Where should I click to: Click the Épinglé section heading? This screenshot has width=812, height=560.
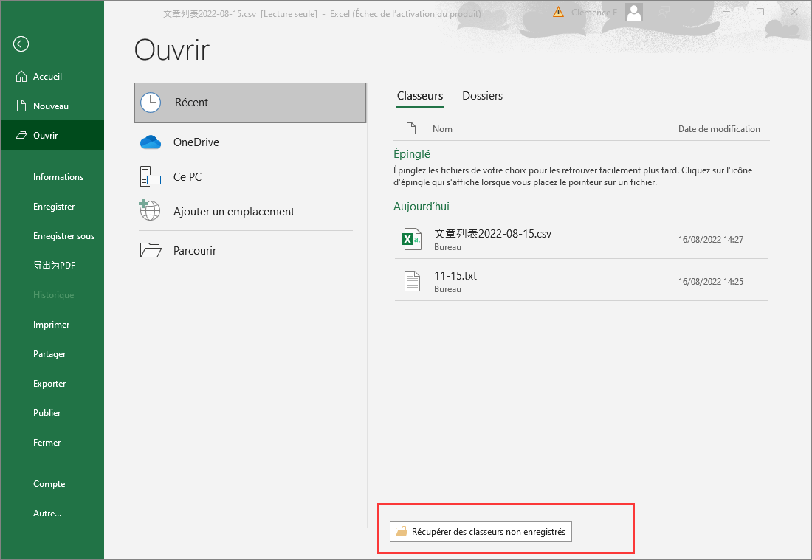412,154
